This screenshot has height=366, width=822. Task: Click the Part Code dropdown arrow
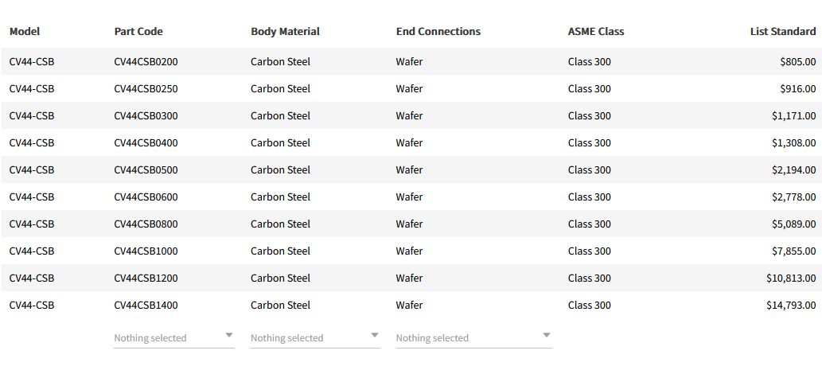228,335
